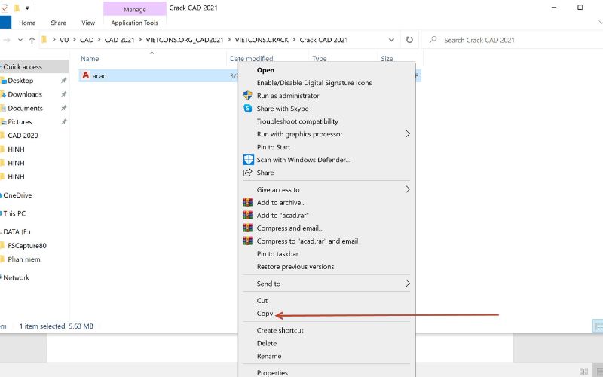This screenshot has width=603, height=377.
Task: Click the Share icon in context menu
Action: [x=248, y=173]
